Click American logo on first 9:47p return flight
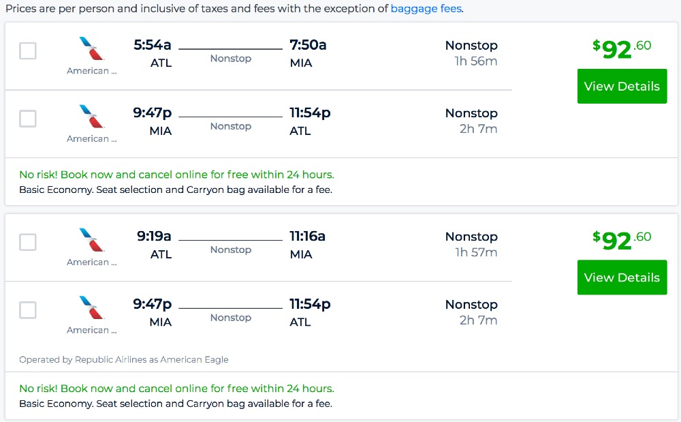681x422 pixels. pyautogui.click(x=91, y=117)
